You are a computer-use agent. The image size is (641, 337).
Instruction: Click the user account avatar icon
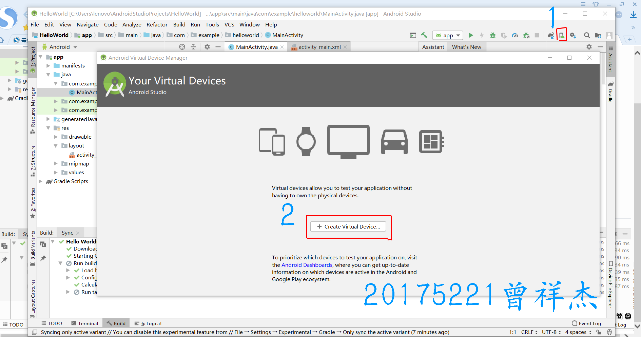pos(609,35)
